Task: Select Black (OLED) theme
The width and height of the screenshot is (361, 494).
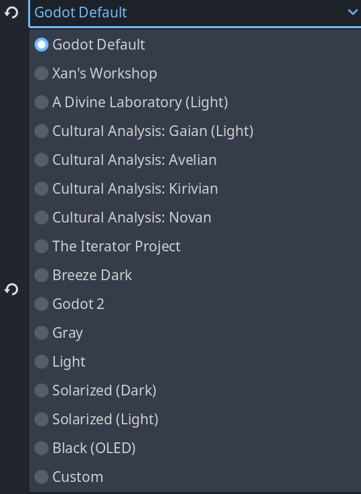Action: (x=195, y=448)
